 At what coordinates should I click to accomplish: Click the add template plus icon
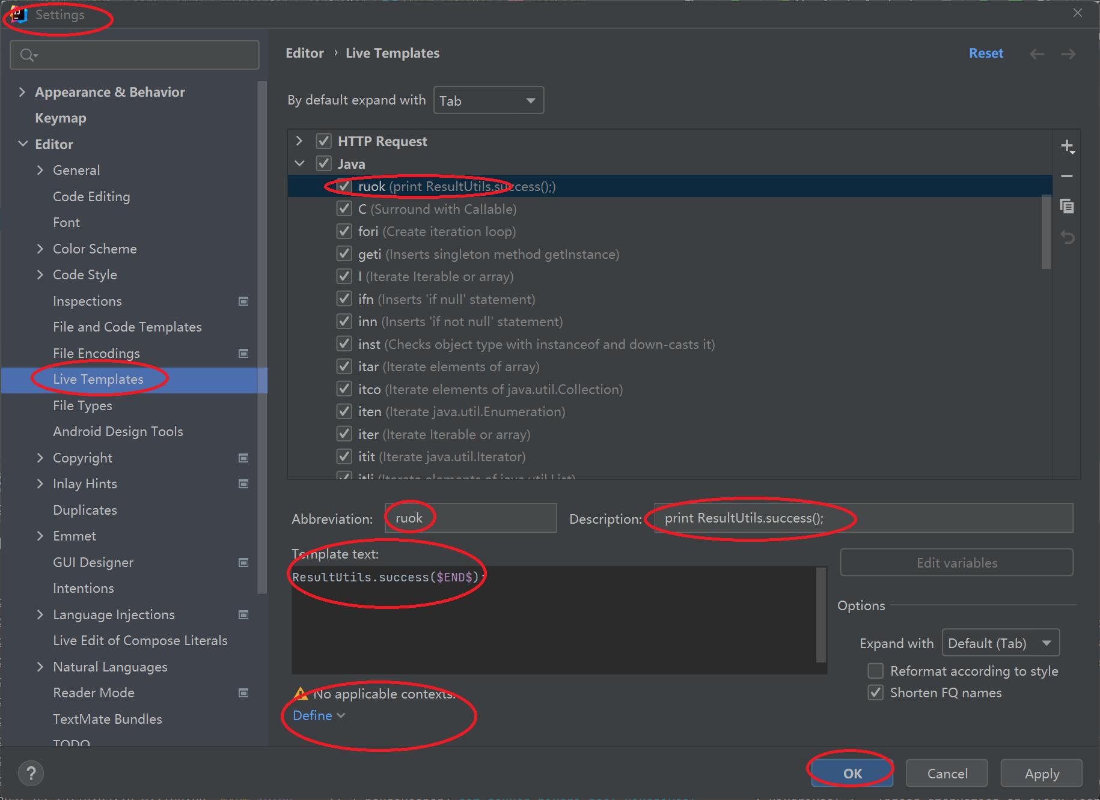coord(1068,147)
